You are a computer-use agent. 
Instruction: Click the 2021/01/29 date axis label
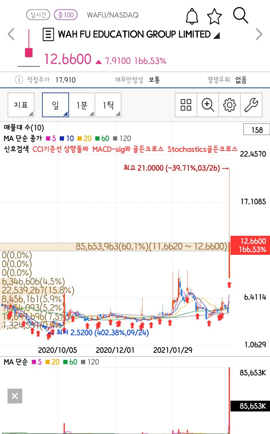click(x=173, y=350)
